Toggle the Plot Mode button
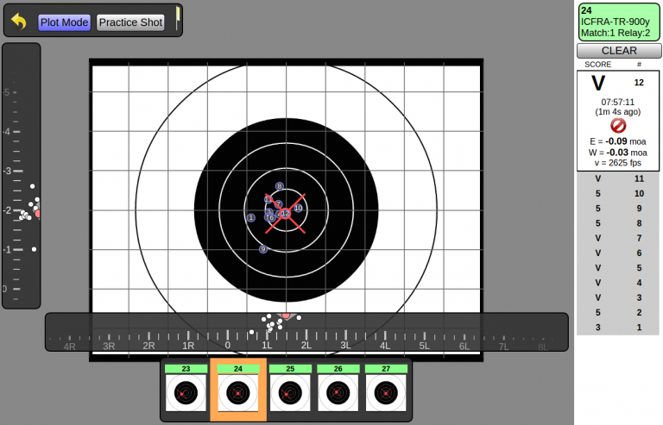This screenshot has height=425, width=663. pos(65,22)
